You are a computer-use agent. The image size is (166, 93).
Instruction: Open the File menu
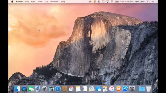(27, 2)
